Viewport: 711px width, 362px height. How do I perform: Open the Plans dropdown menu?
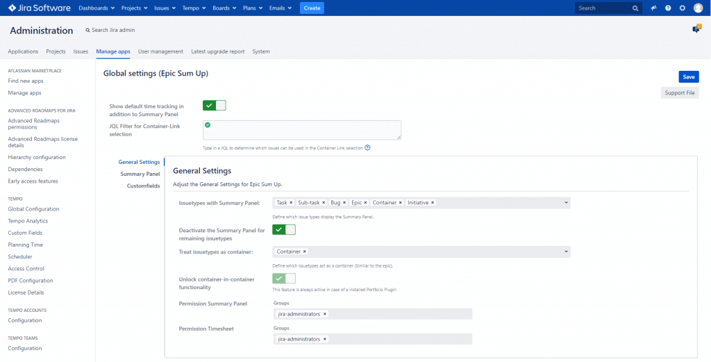[x=253, y=8]
